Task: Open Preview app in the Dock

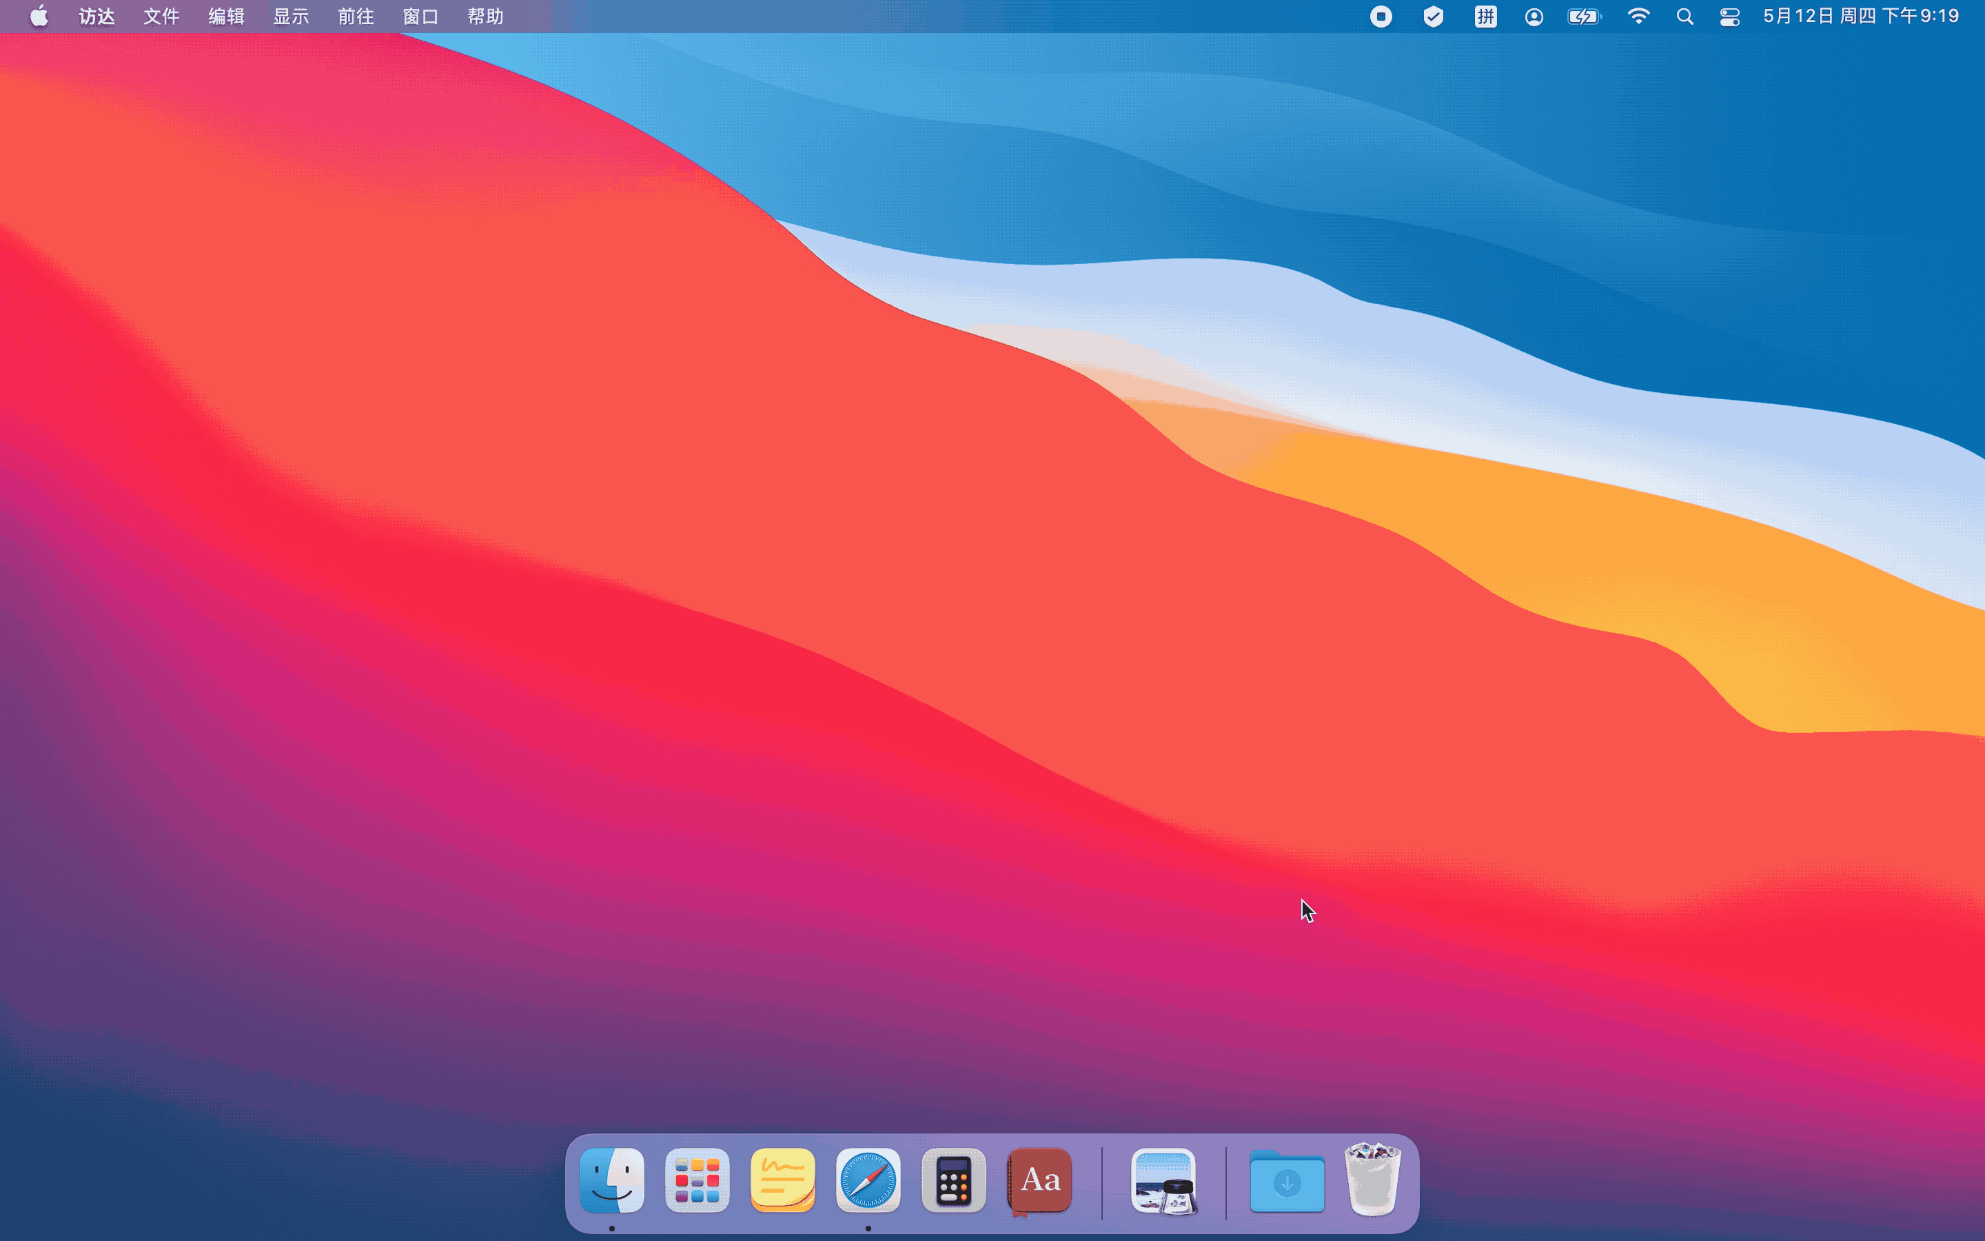Action: click(x=1164, y=1181)
